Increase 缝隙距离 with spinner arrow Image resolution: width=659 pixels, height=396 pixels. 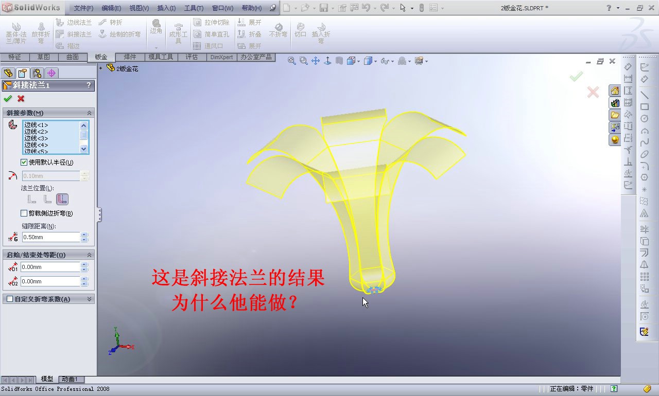pos(84,235)
